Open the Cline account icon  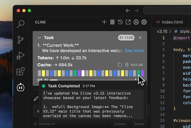click(136, 22)
